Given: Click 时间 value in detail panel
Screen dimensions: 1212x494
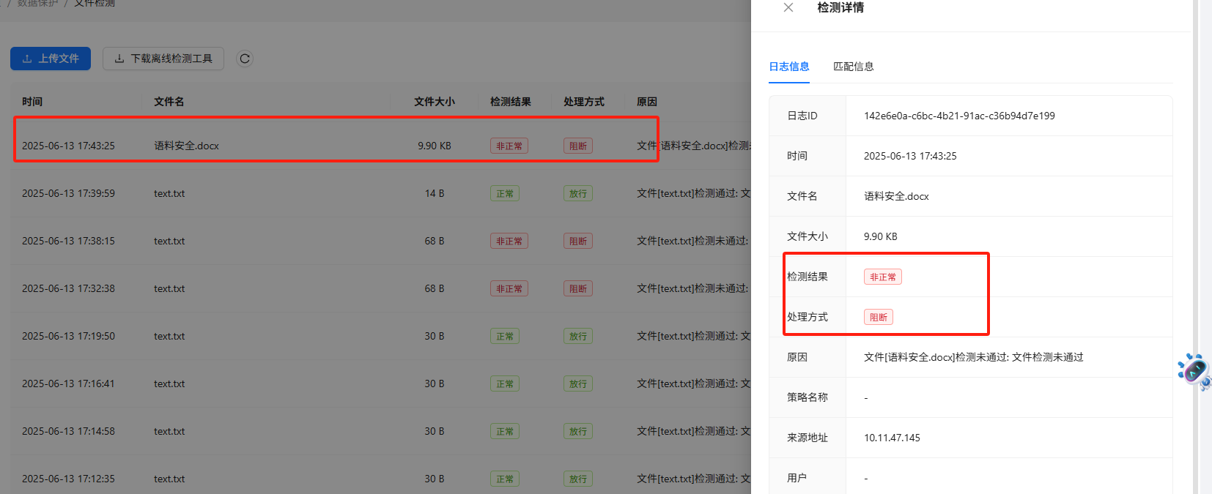Looking at the screenshot, I should (910, 156).
